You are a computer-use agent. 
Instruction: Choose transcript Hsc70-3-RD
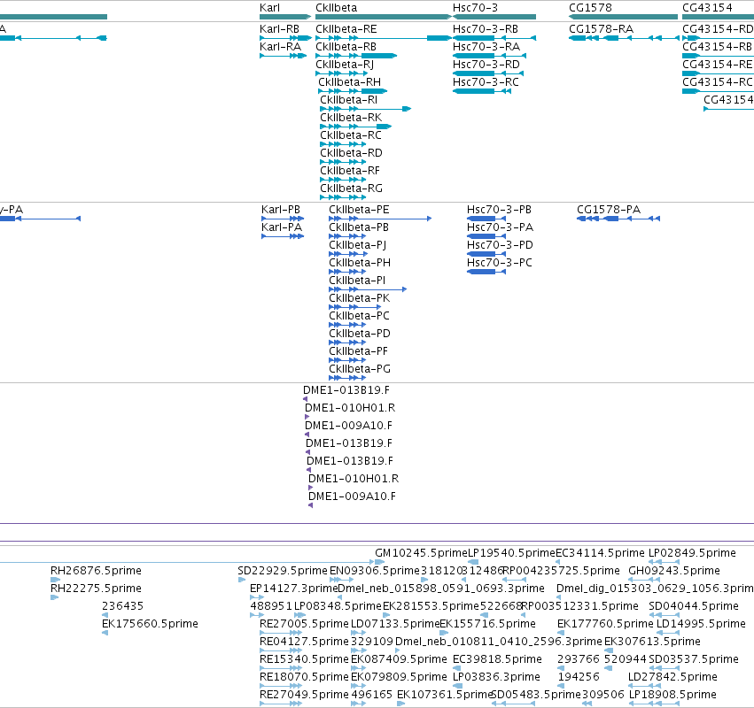tap(486, 65)
